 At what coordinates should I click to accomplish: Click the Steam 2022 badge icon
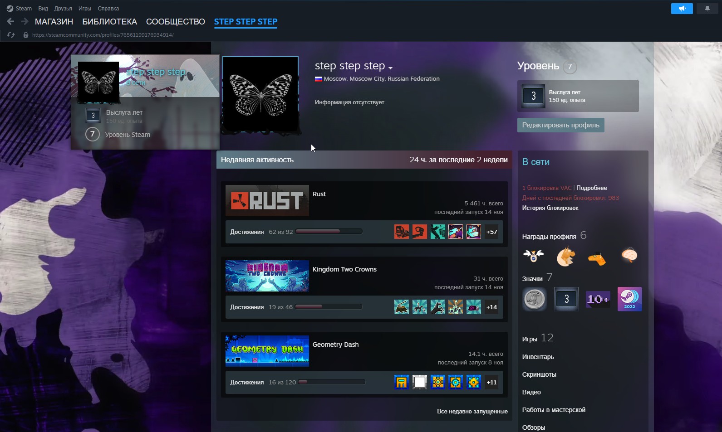point(630,299)
